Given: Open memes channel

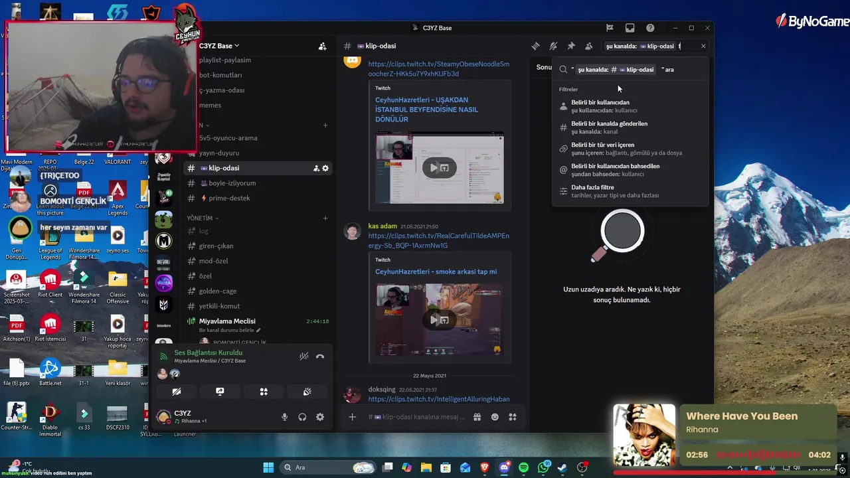Looking at the screenshot, I should [x=210, y=105].
